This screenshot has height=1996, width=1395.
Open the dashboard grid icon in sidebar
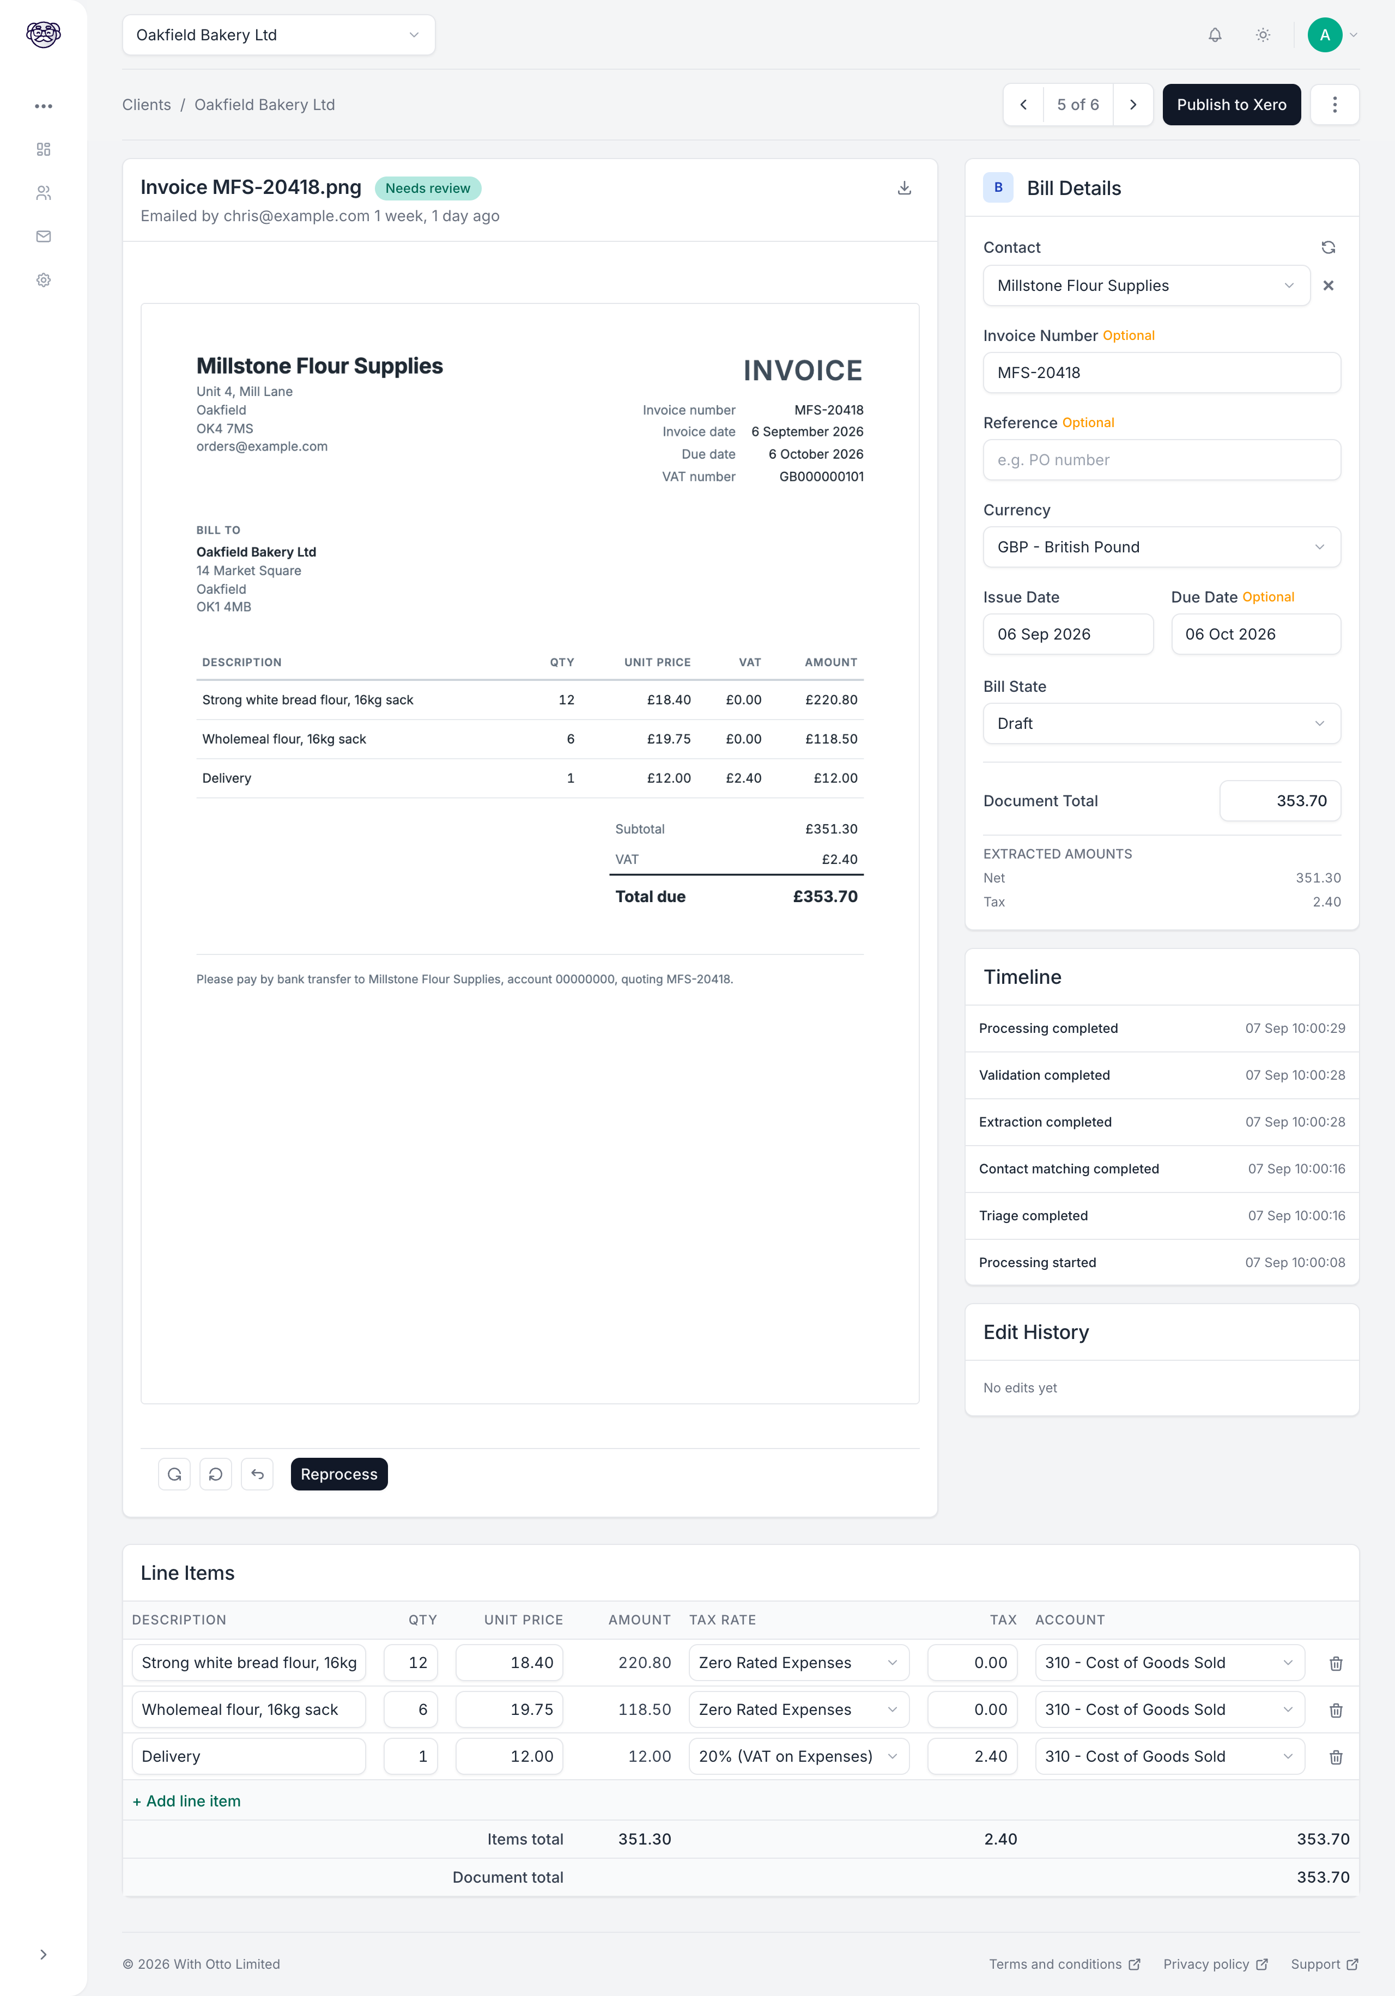pyautogui.click(x=44, y=149)
